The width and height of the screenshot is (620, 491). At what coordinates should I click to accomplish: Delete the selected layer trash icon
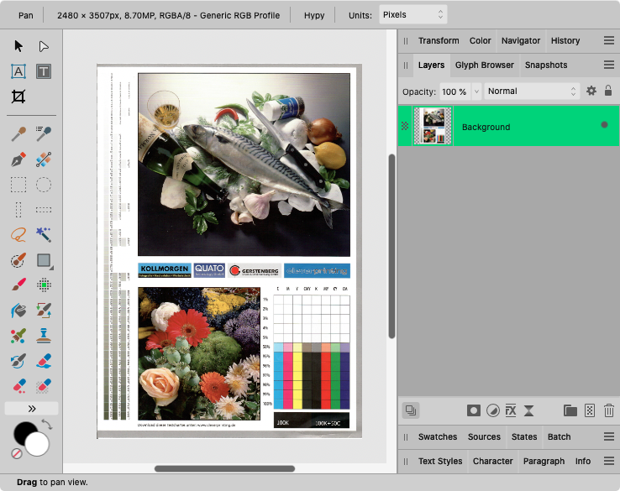(609, 410)
